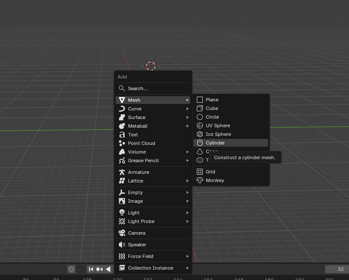Add a Point Cloud object
349x280 pixels.
[153, 143]
